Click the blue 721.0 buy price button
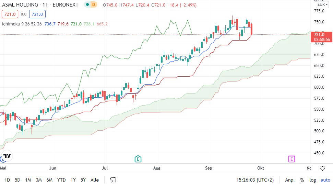 [x=37, y=14]
